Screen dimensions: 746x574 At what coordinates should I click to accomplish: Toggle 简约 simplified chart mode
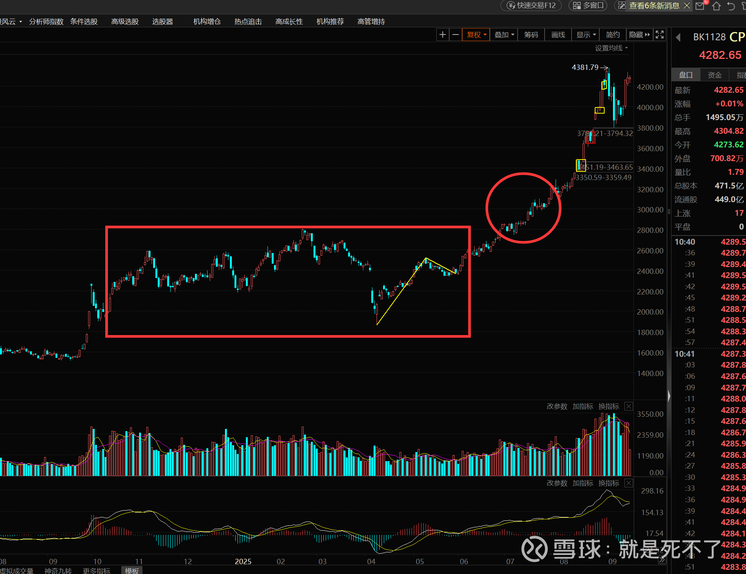tap(613, 35)
